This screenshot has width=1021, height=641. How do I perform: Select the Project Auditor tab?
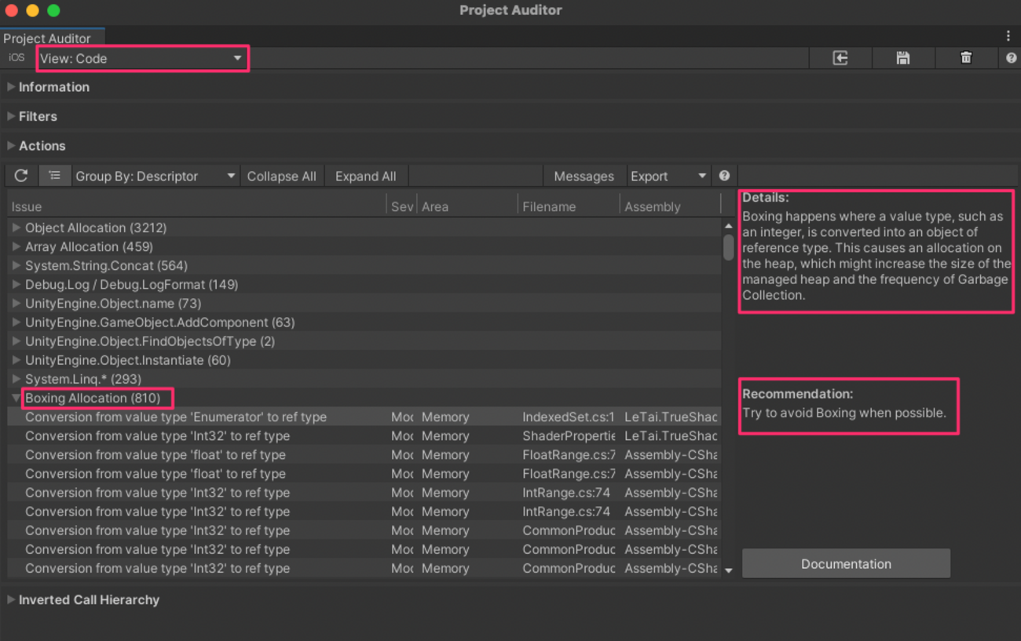pyautogui.click(x=47, y=38)
